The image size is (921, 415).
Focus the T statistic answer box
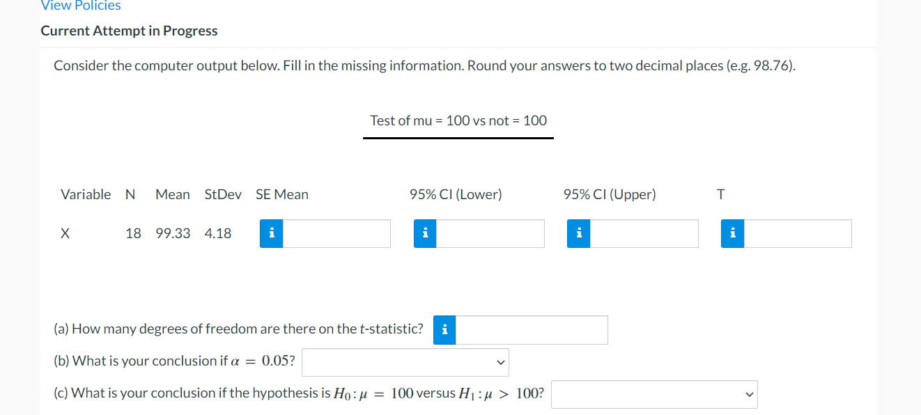click(798, 234)
